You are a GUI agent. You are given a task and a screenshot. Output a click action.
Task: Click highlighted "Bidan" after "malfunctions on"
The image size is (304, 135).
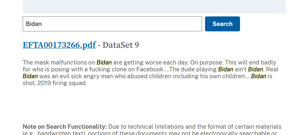coord(104,62)
